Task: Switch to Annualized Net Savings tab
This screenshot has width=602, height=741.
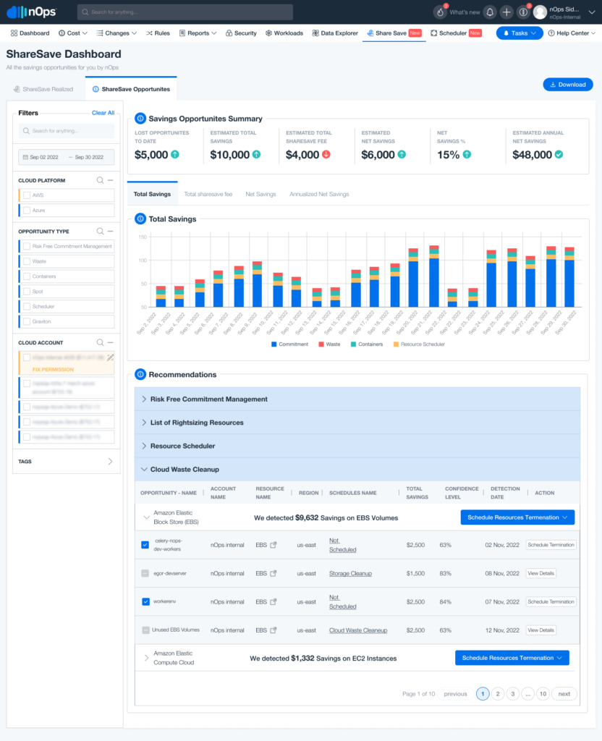Action: (319, 194)
